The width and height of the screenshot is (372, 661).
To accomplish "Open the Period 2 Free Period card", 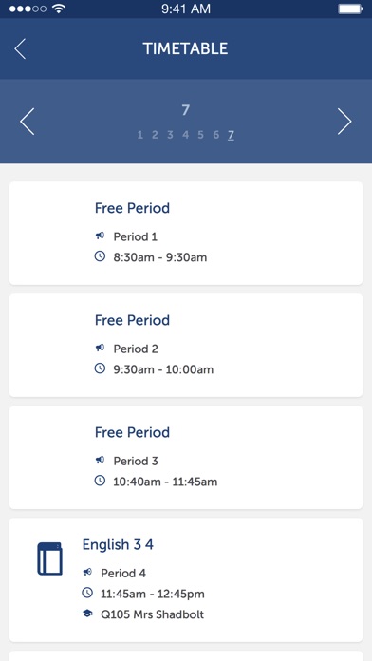I will point(186,346).
